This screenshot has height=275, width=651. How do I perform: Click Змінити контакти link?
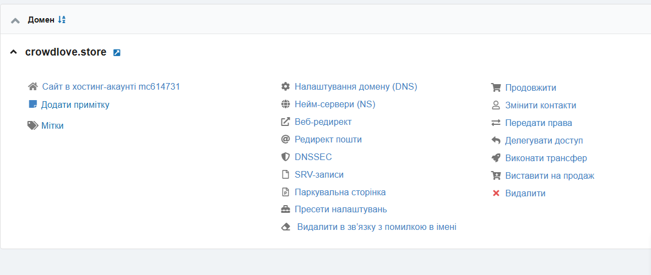(x=540, y=105)
